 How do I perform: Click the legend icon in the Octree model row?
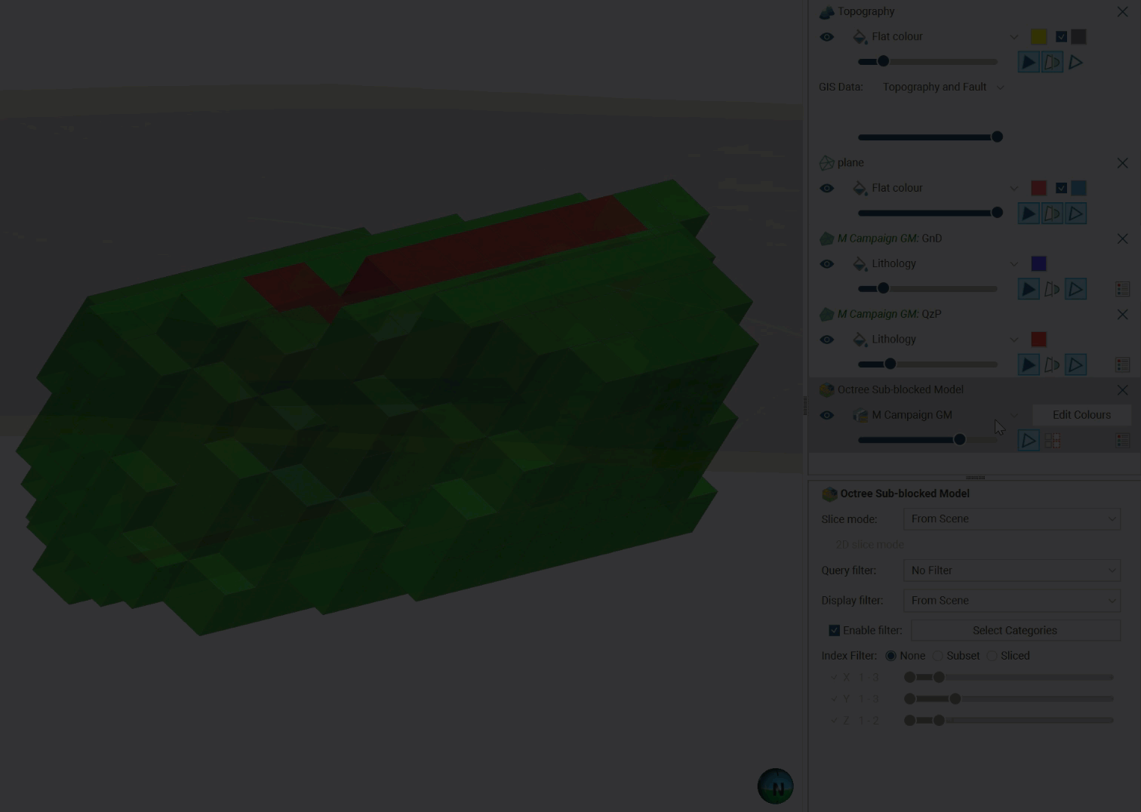pyautogui.click(x=1122, y=441)
